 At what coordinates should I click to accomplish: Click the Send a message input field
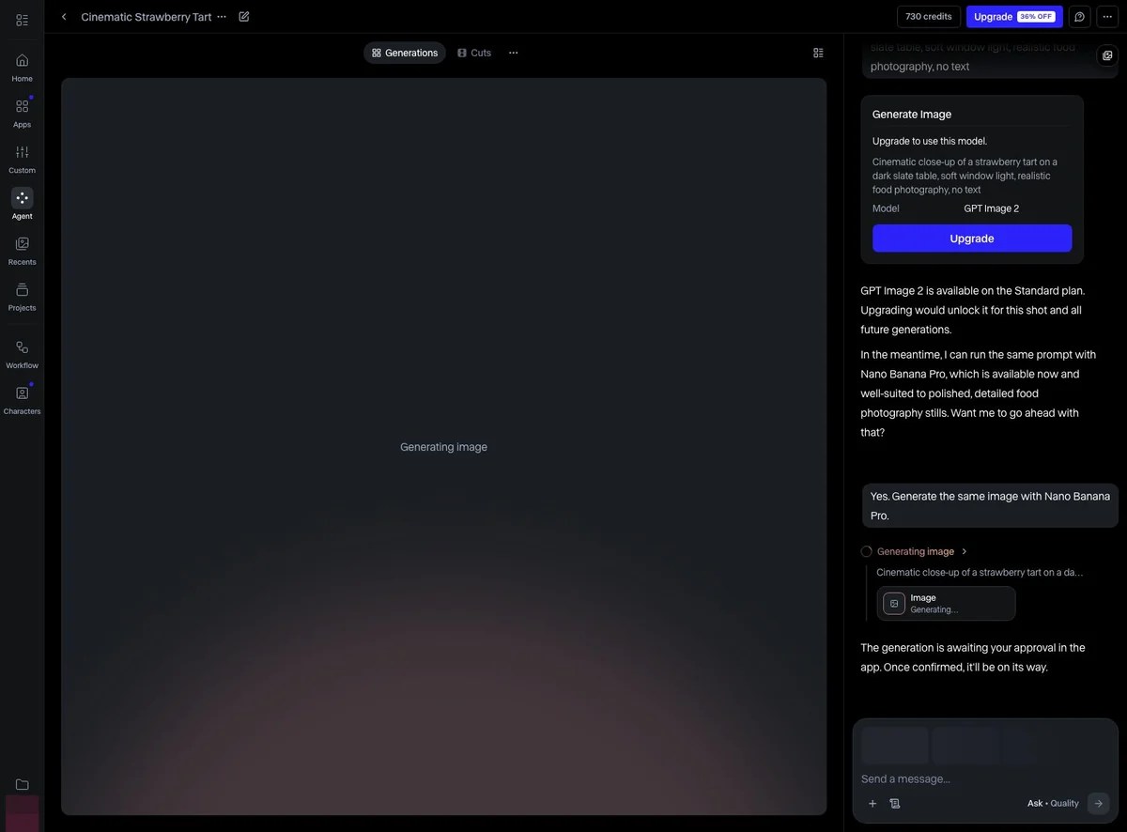[984, 778]
